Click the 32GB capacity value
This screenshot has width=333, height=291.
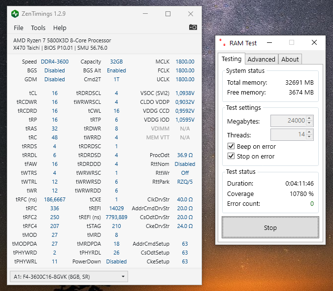116,62
